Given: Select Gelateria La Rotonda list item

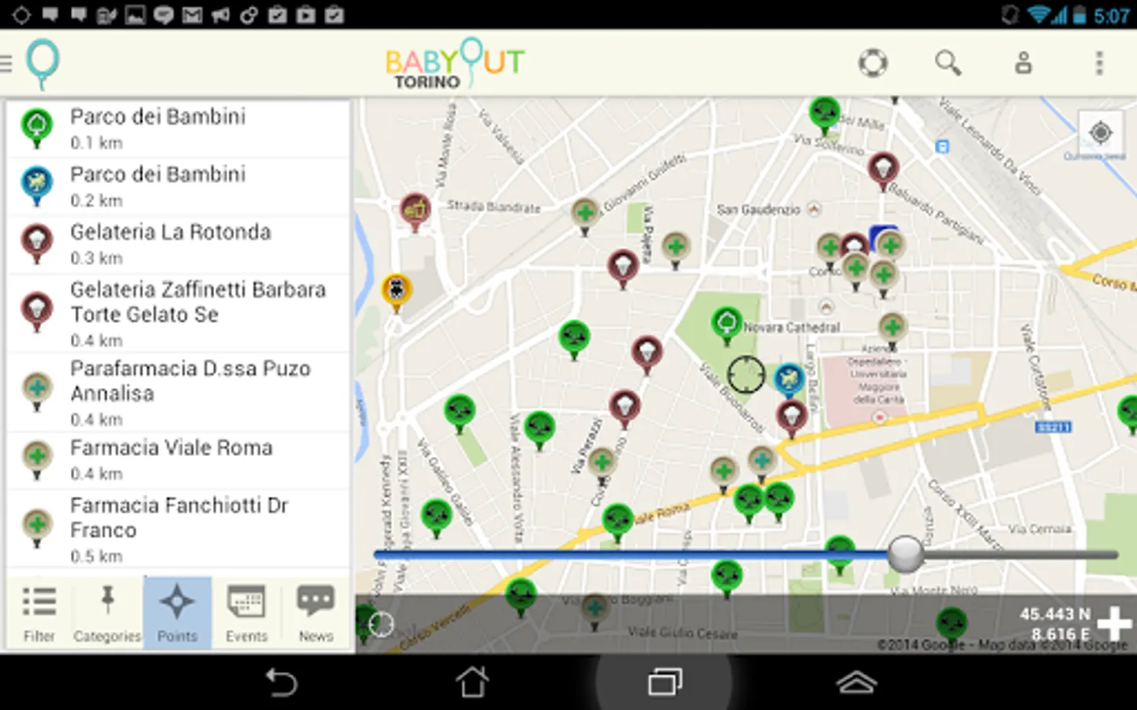Looking at the screenshot, I should click(178, 245).
